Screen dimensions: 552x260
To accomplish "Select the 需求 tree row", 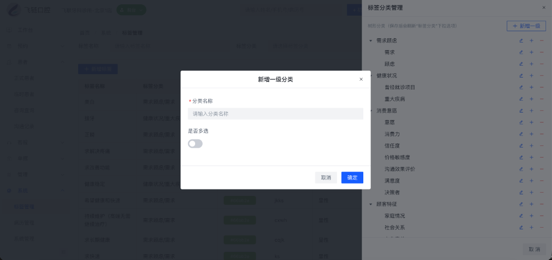I will point(389,52).
